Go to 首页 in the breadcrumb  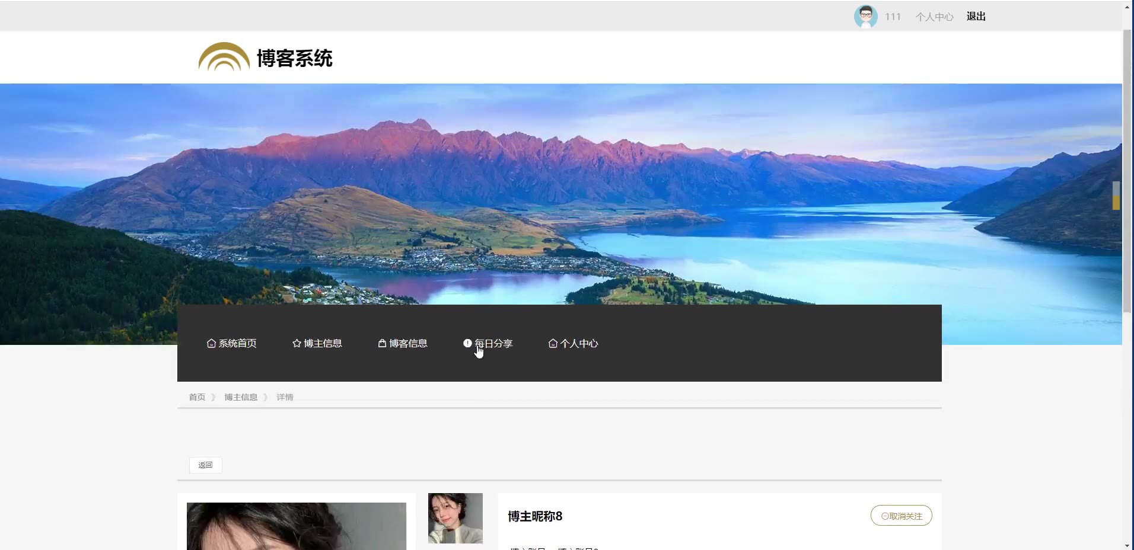tap(197, 397)
